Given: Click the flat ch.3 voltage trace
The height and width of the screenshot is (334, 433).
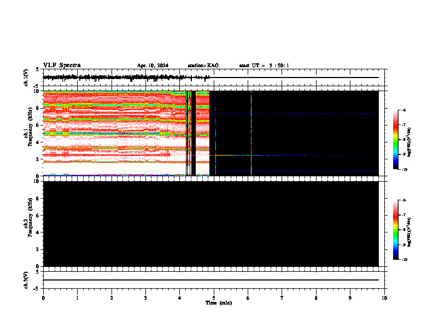Looking at the screenshot, I should click(211, 280).
